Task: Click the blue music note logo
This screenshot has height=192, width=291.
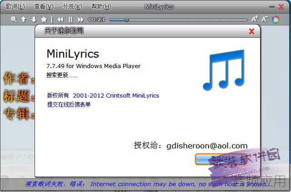Action: click(x=224, y=70)
